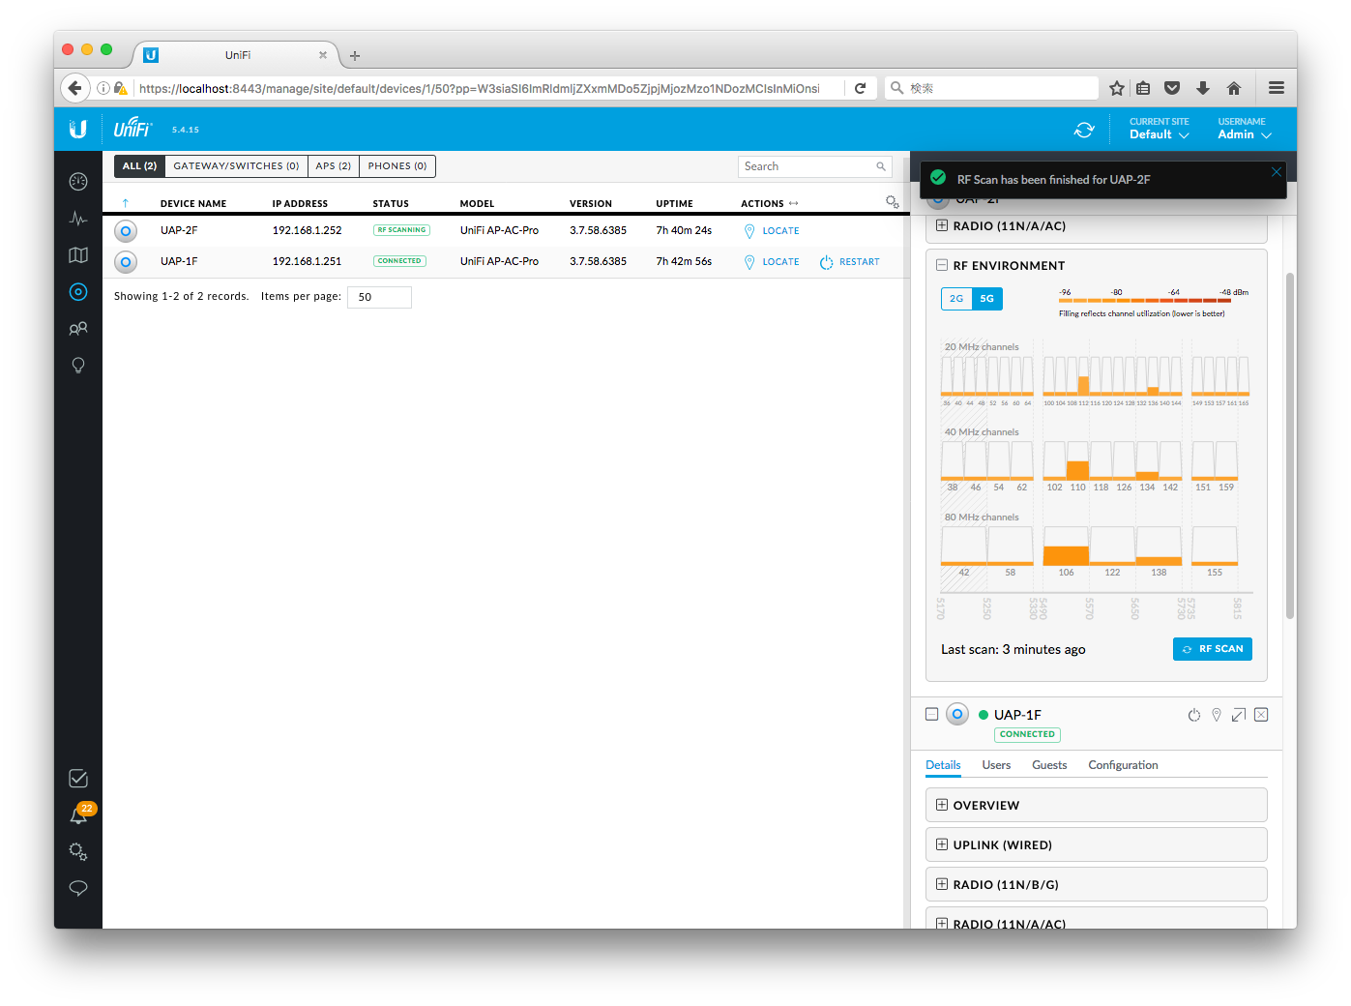Expand the Overview section of UAP-1F
The width and height of the screenshot is (1351, 1006).
[x=942, y=805]
